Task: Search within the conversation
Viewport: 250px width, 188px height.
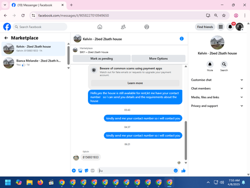Action: 224,64
